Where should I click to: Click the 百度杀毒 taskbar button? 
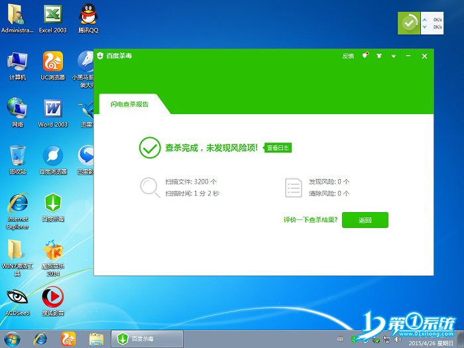[x=146, y=338]
